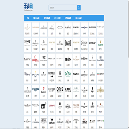
Task: Open the Oris brand card
Action: pos(60,92)
